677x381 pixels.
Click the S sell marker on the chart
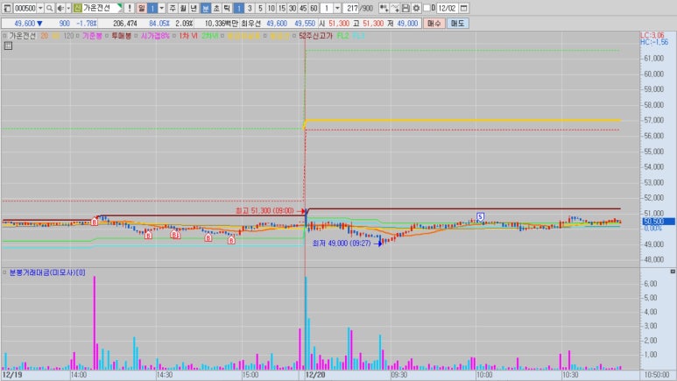pyautogui.click(x=480, y=216)
